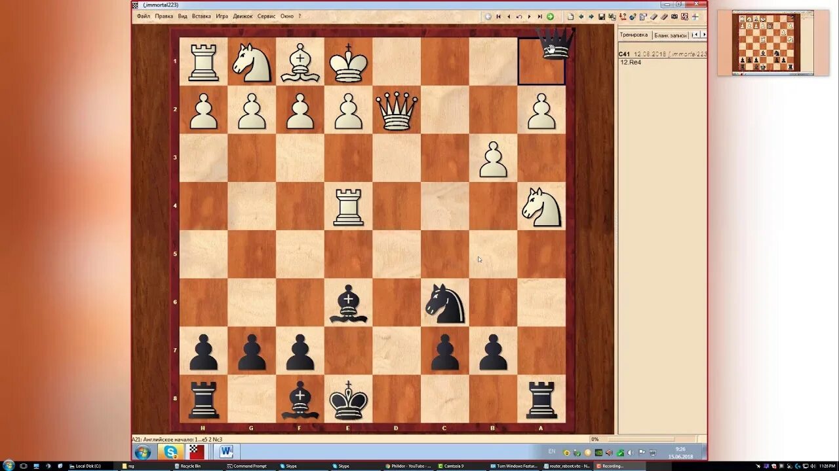Click the replace game icon next to save
This screenshot has height=471, width=839.
612,16
